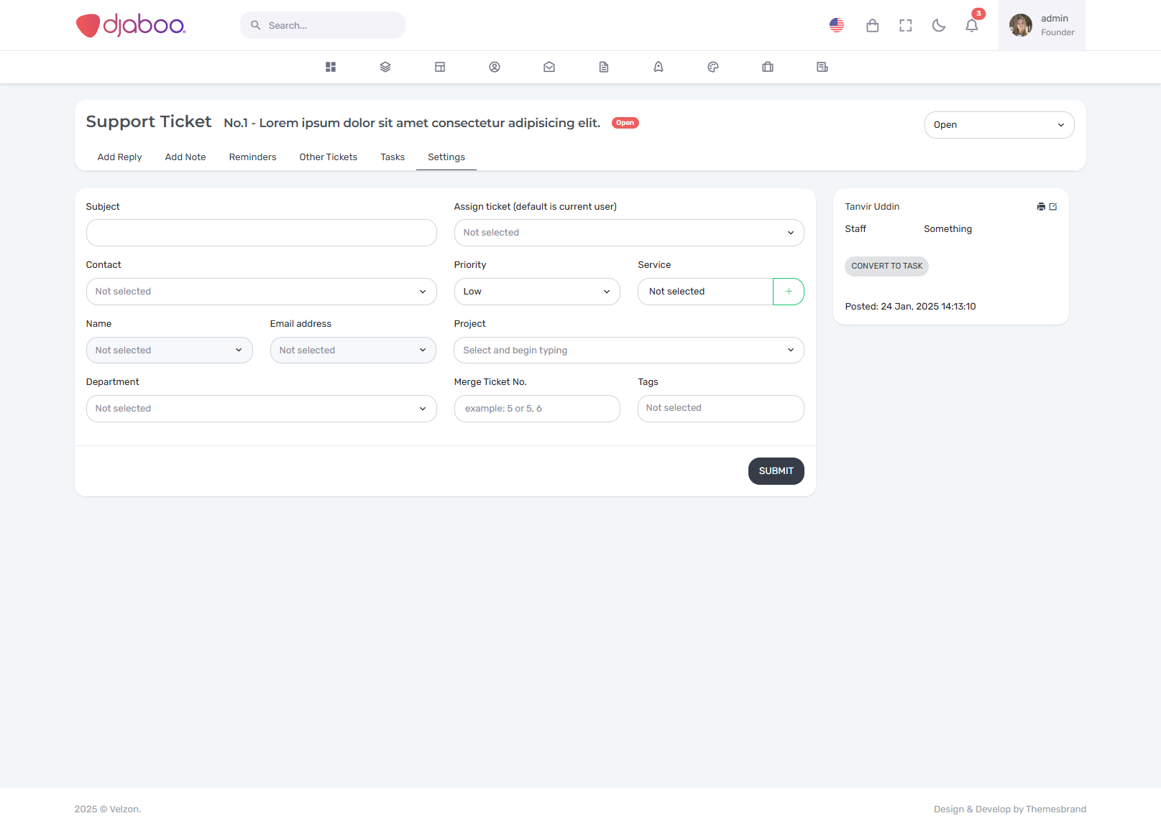1161x831 pixels.
Task: Open the Assign ticket dropdown
Action: tap(628, 233)
